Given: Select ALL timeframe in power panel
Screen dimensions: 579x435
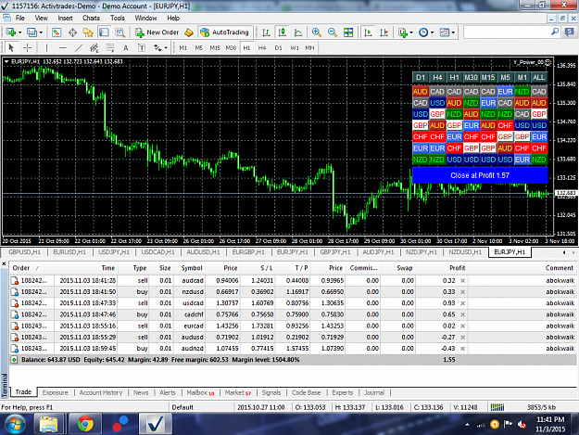Looking at the screenshot, I should coord(538,77).
